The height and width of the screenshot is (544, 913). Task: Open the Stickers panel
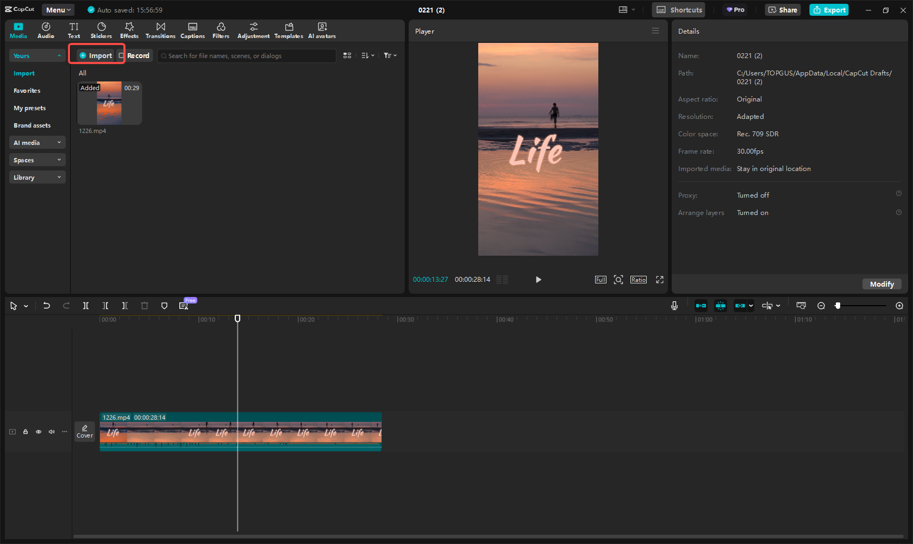(101, 30)
